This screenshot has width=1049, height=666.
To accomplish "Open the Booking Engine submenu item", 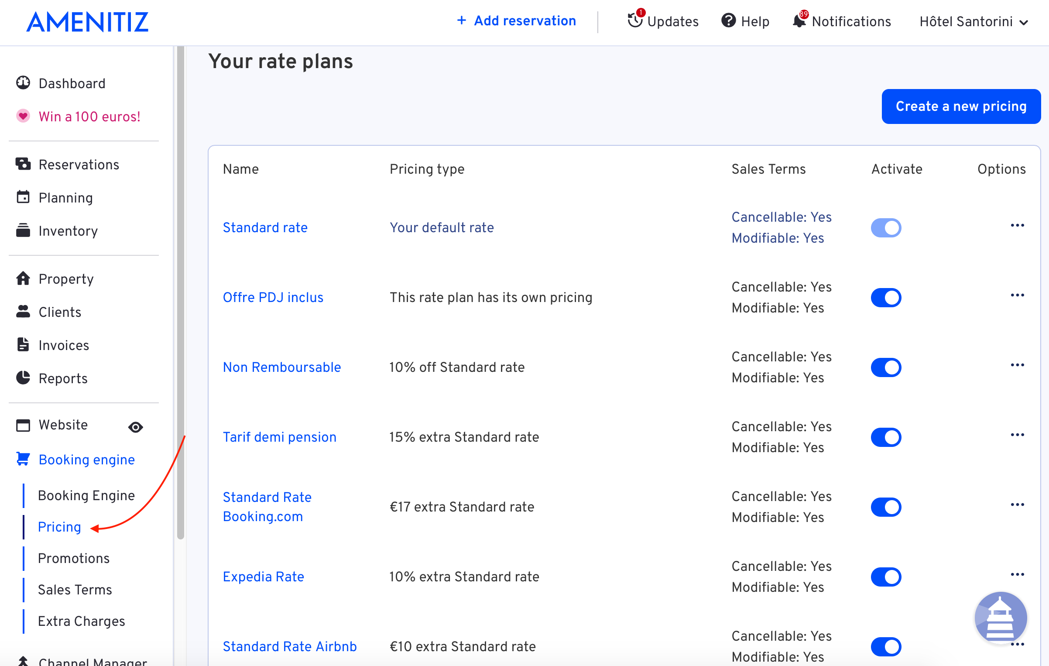I will (x=86, y=495).
